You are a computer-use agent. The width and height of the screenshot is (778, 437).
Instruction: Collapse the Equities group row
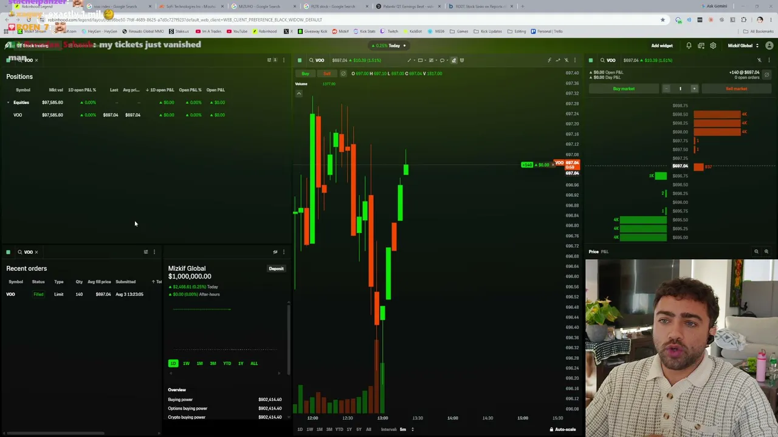click(x=9, y=103)
